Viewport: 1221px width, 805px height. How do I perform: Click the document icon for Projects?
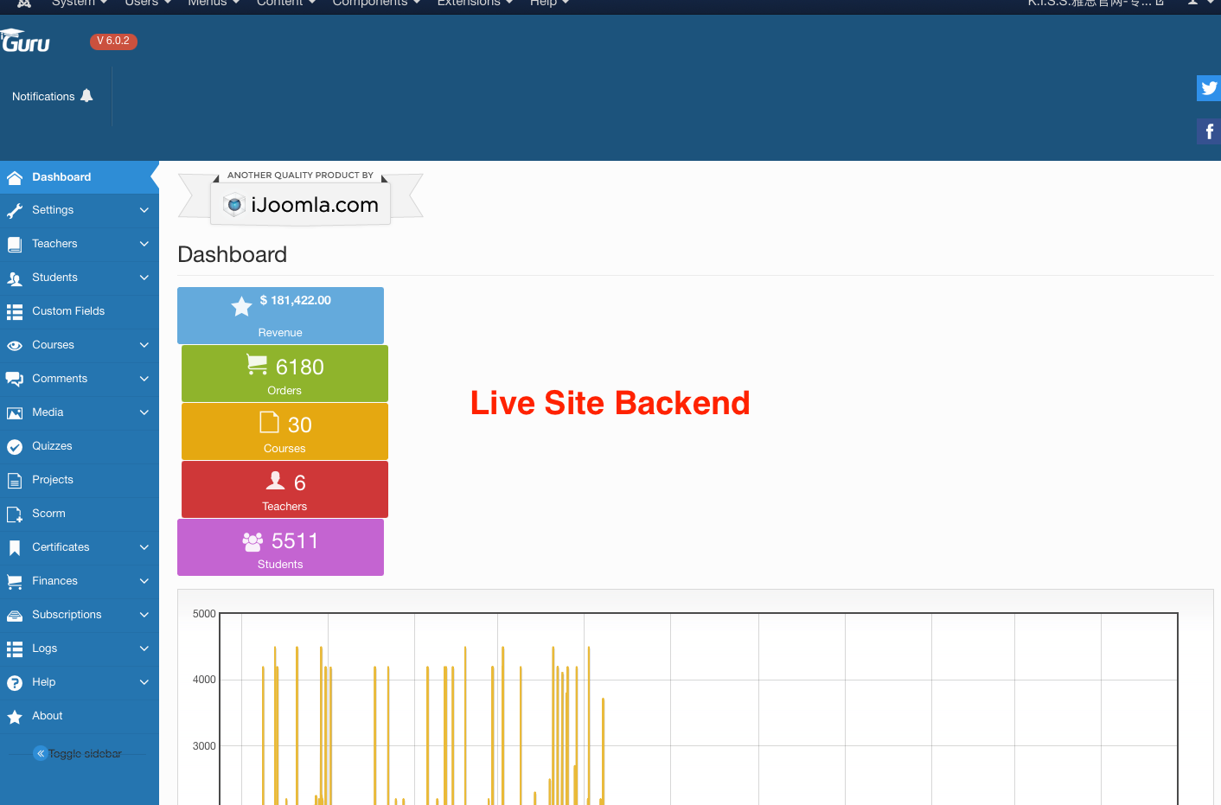pos(15,480)
